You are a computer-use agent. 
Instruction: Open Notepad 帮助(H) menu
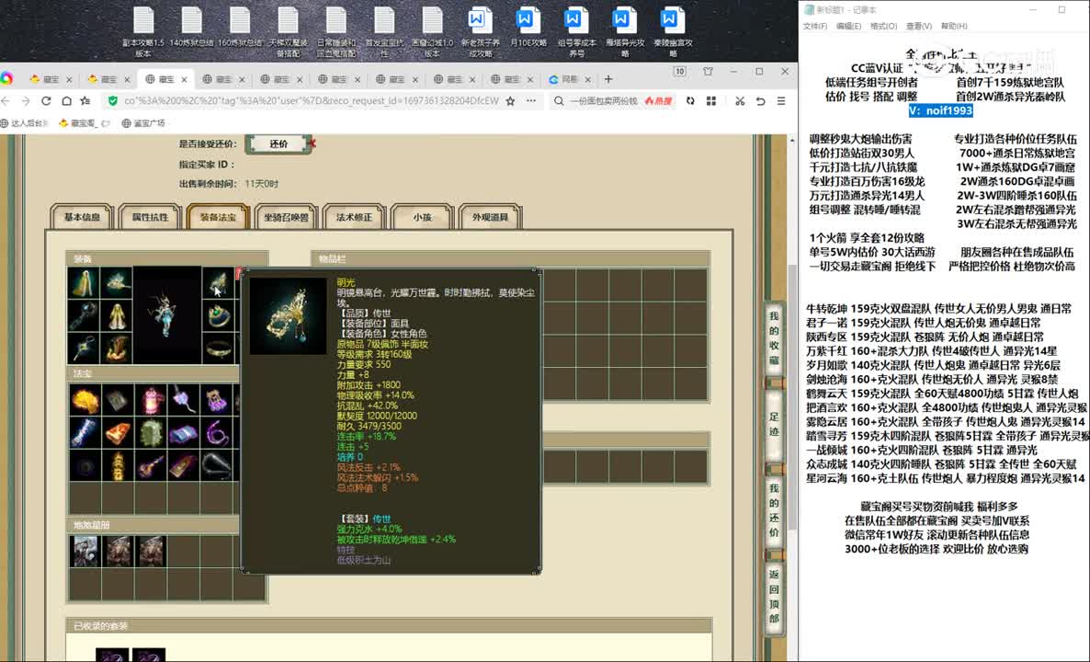pos(954,26)
